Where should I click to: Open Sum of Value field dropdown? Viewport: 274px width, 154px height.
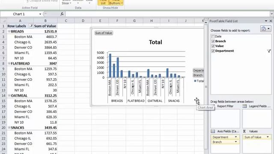[x=268, y=137]
